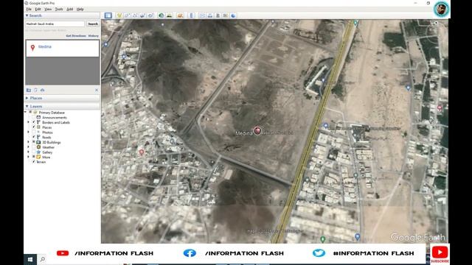Screen dimensions: 472x265
Task: Click the search text input field
Action: [55, 24]
